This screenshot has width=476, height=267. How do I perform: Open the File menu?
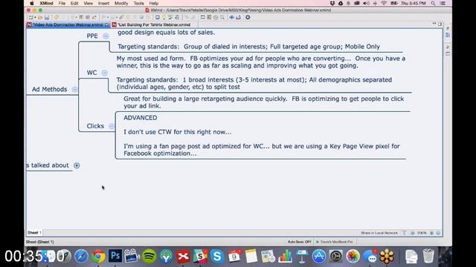(x=62, y=3)
